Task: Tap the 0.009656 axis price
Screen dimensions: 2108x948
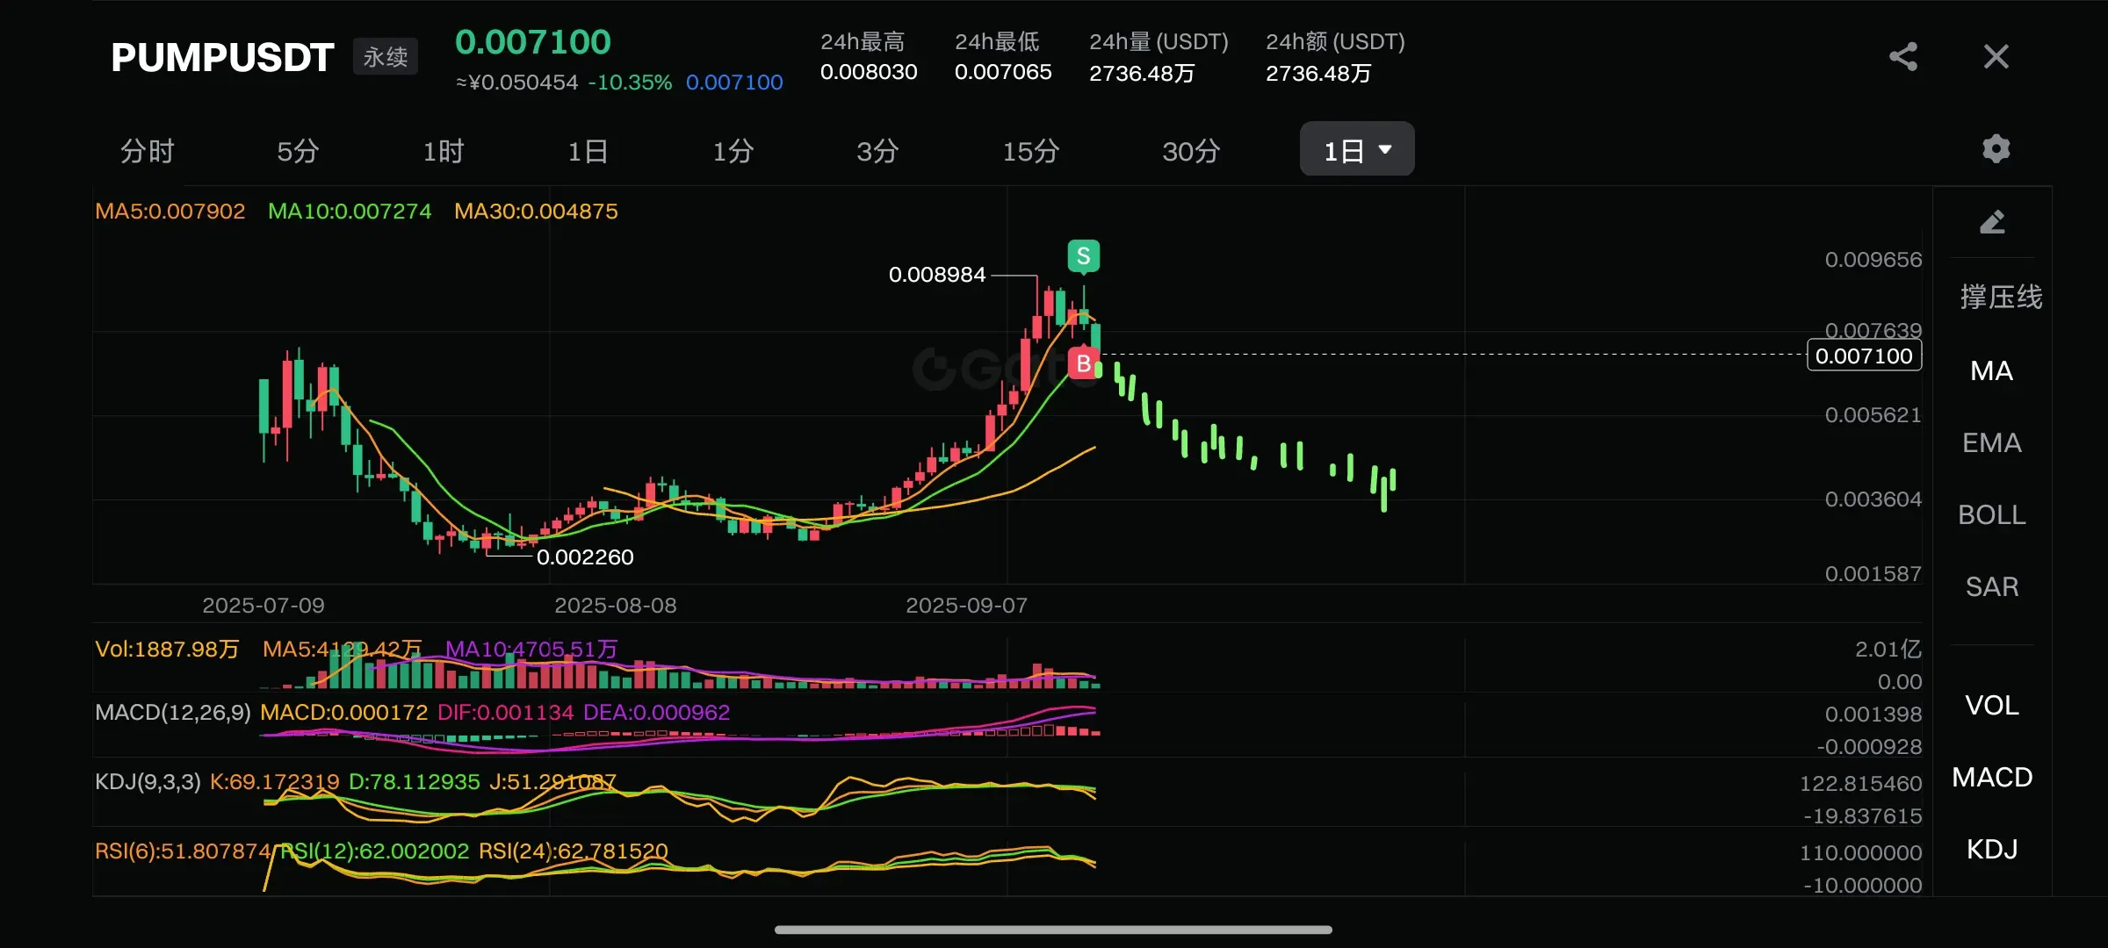Action: click(x=1873, y=260)
